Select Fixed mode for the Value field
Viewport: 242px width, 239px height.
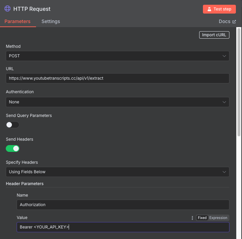pyautogui.click(x=202, y=218)
